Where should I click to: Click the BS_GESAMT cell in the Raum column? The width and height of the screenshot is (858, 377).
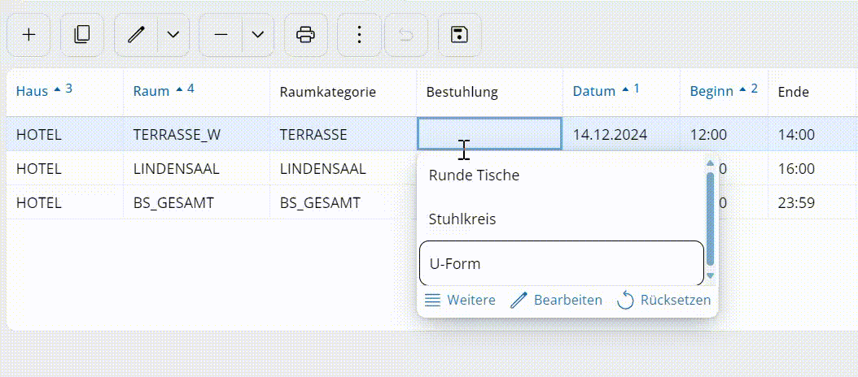[196, 203]
